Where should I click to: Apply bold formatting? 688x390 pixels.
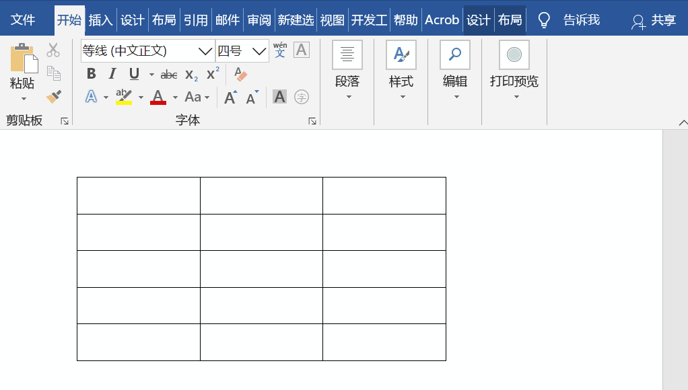[91, 74]
